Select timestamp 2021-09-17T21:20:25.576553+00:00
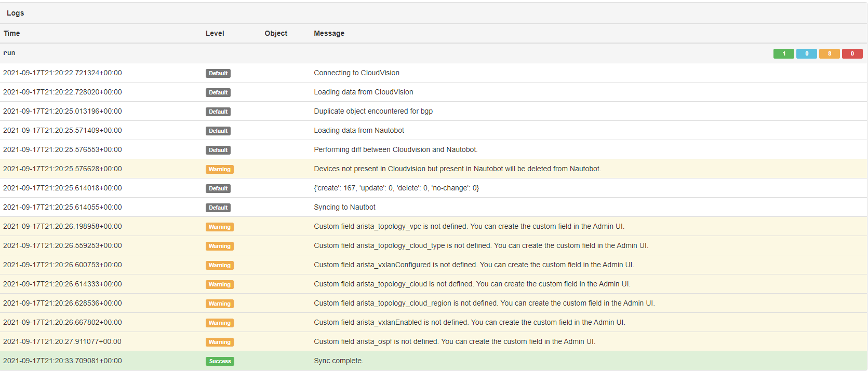The image size is (868, 372). tap(62, 149)
